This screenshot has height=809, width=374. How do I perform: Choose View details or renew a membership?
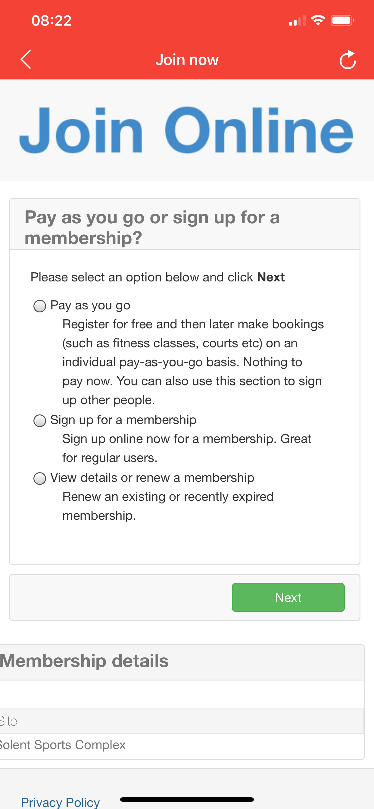(x=40, y=478)
